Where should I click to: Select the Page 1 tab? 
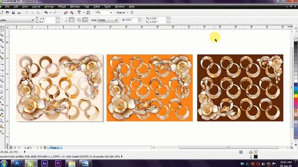pos(54,148)
